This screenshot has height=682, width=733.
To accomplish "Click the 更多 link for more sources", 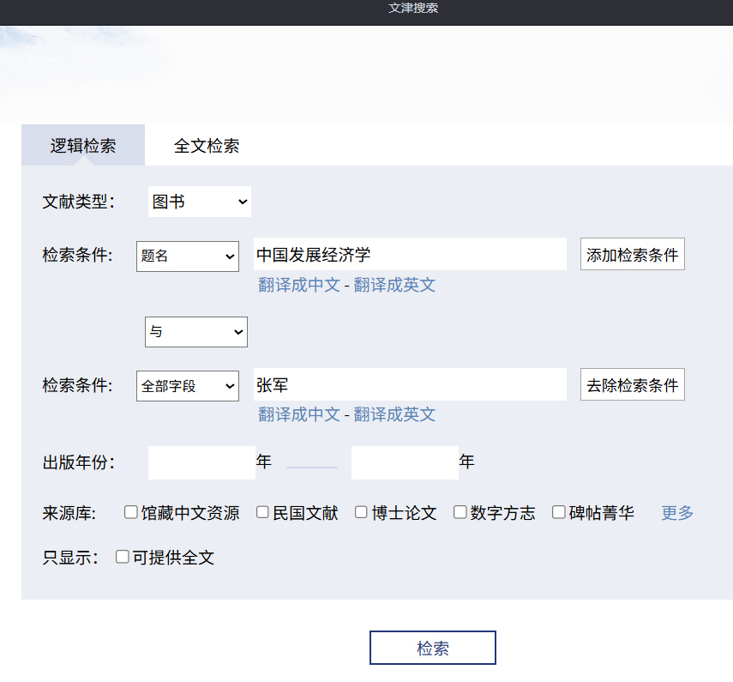I will 677,513.
